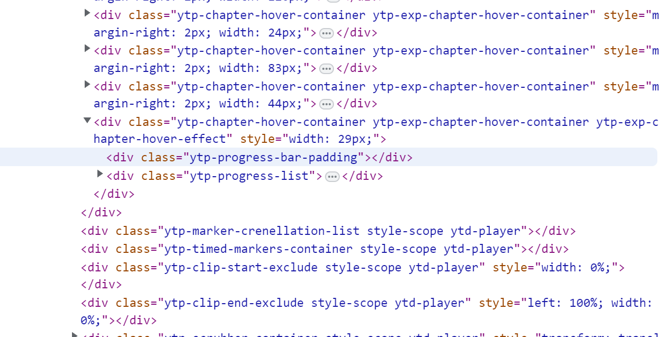Collapse the ytp-exp-chapter-hover-effect div

point(87,121)
